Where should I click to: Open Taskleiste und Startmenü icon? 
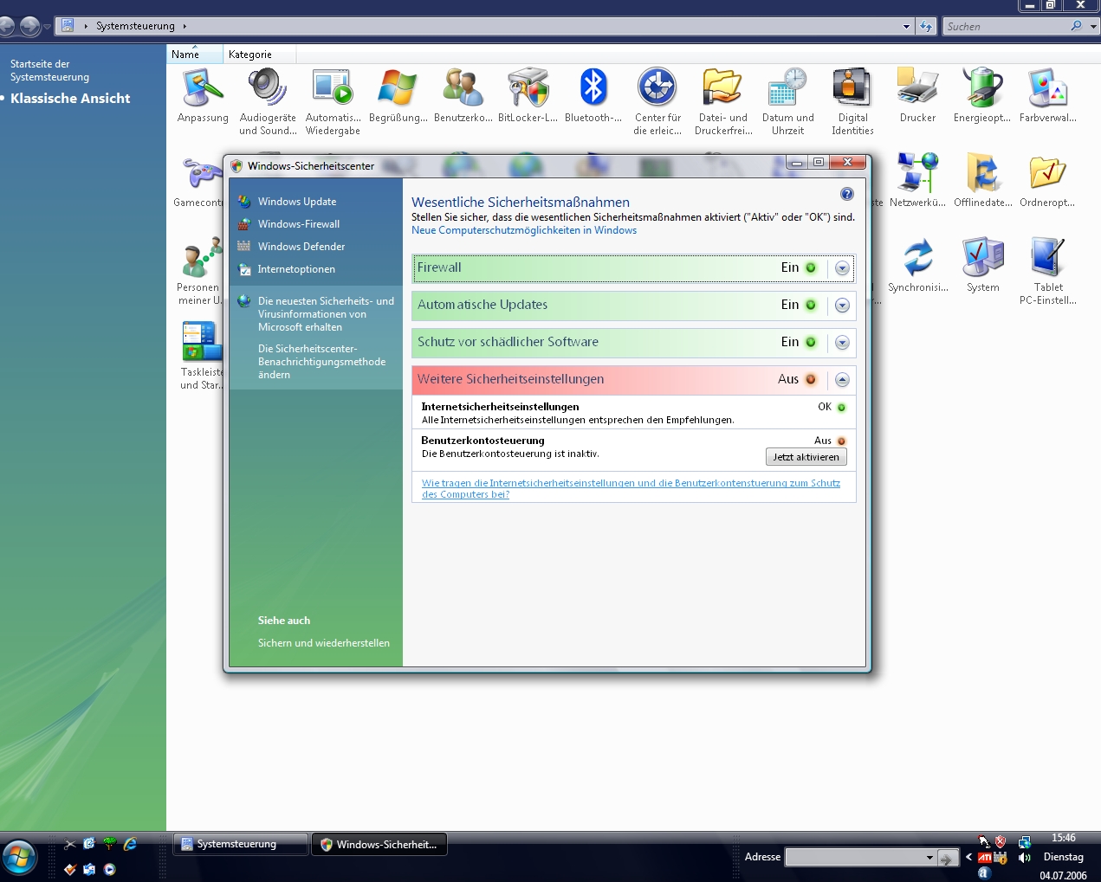(202, 355)
